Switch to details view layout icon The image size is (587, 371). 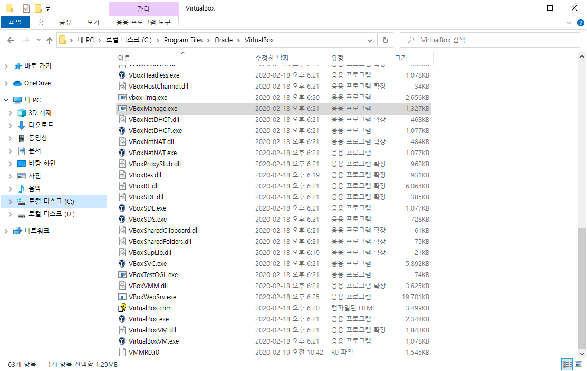coord(567,364)
